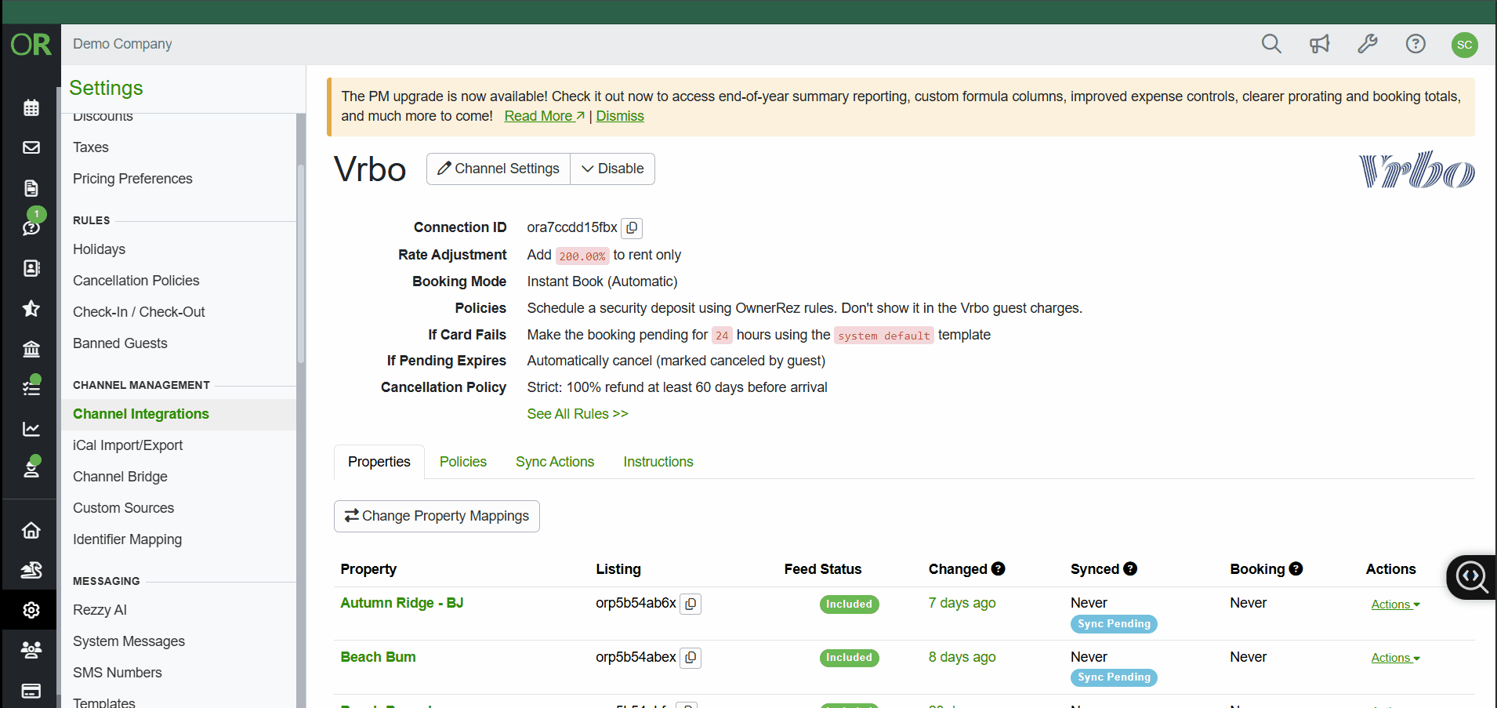The width and height of the screenshot is (1497, 708).
Task: Open Actions dropdown for Autumn Ridge - BJ
Action: [1394, 605]
